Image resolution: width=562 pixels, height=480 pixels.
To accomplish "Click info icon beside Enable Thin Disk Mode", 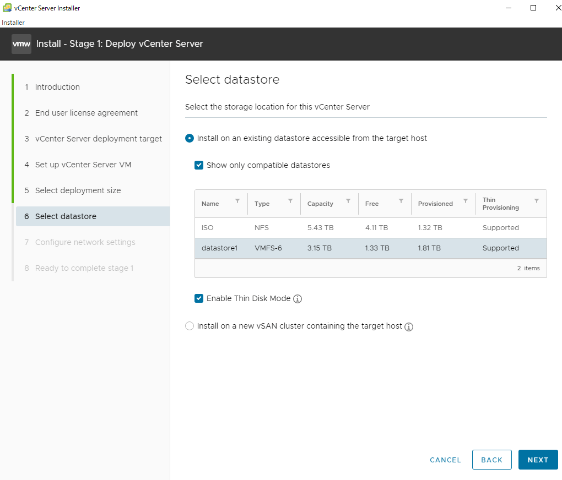I will (x=298, y=299).
